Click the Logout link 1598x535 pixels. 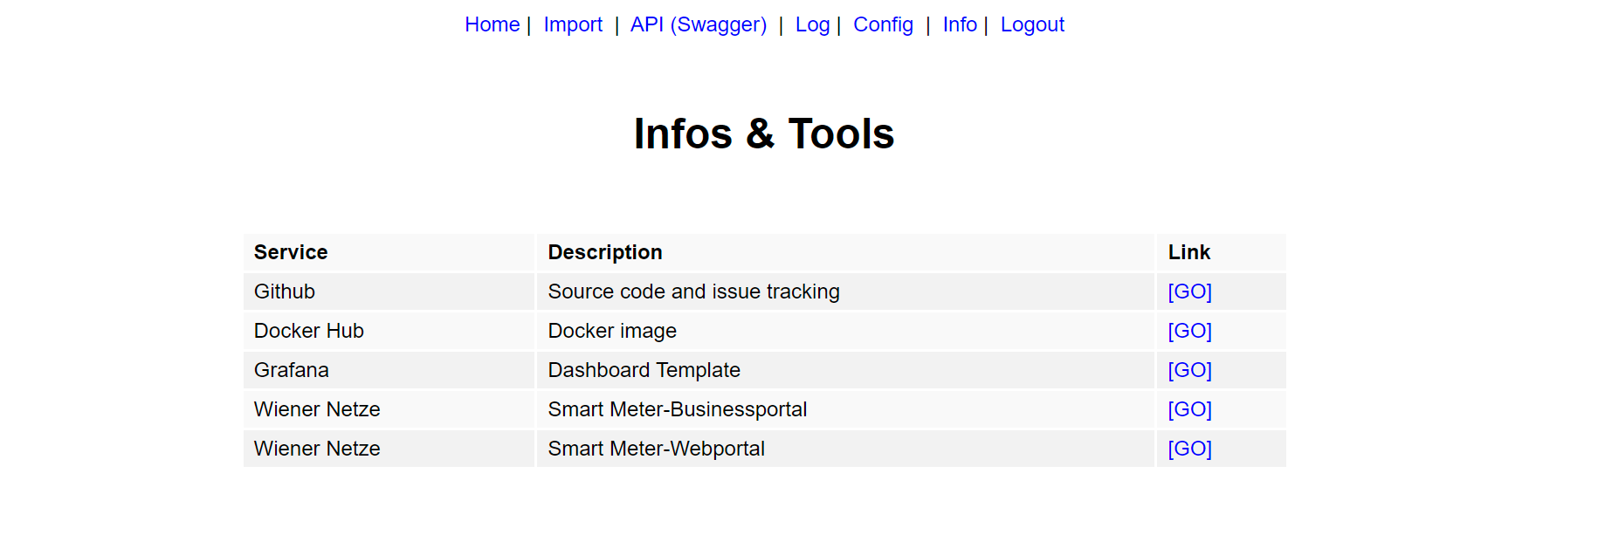pos(1032,24)
